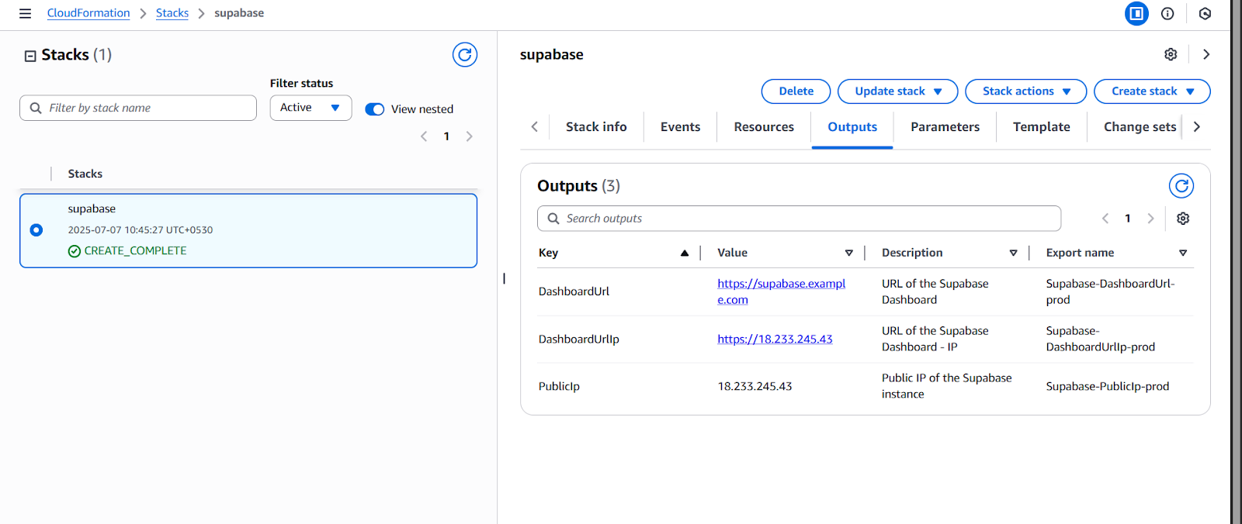The height and width of the screenshot is (524, 1242).
Task: Go to previous page of Outputs
Action: (1105, 219)
